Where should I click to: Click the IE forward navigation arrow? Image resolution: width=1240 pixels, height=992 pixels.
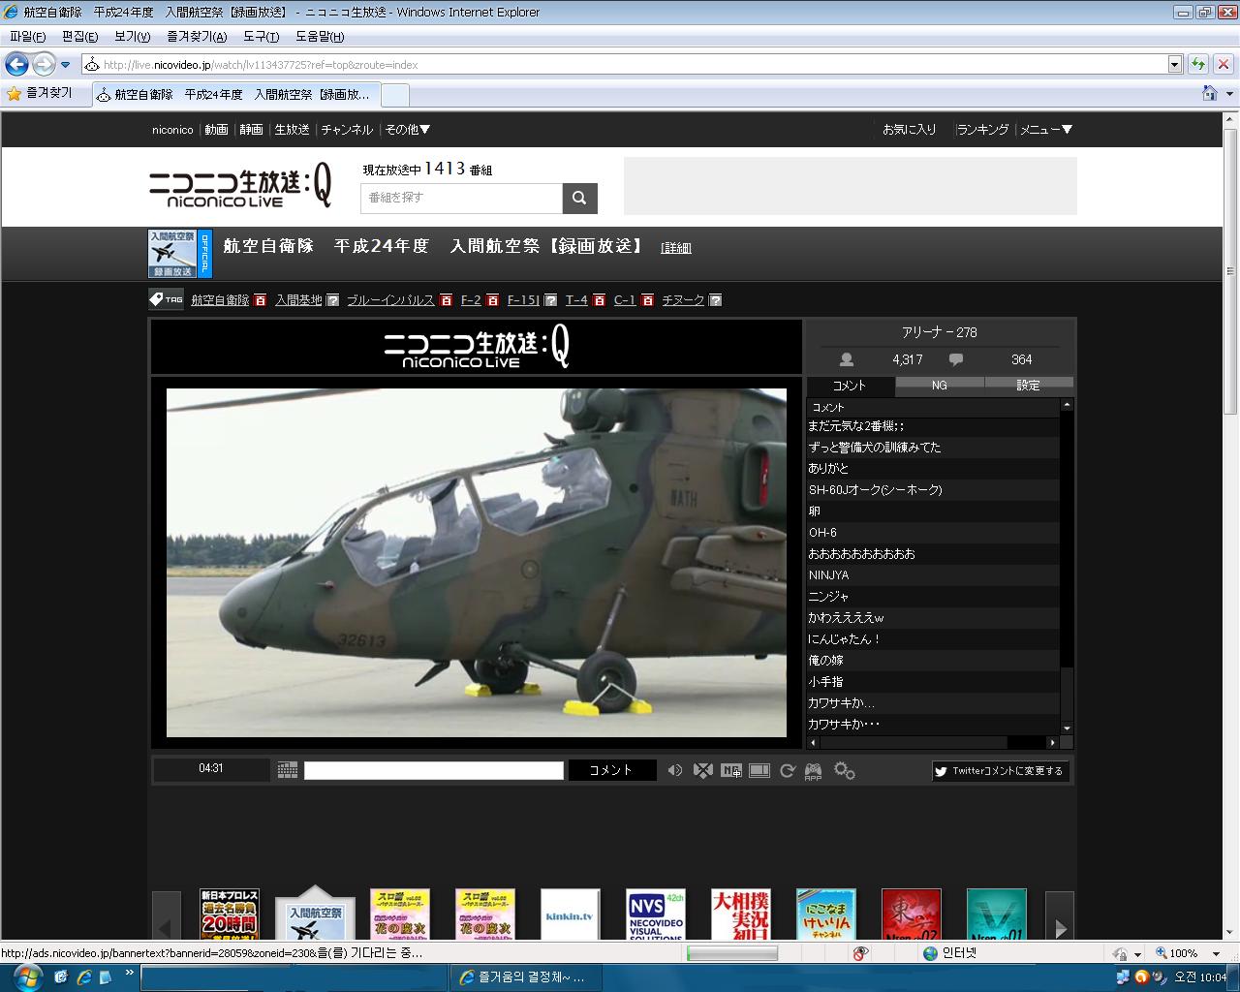click(44, 65)
